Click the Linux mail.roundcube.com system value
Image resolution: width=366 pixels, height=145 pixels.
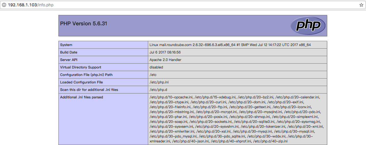pos(230,45)
